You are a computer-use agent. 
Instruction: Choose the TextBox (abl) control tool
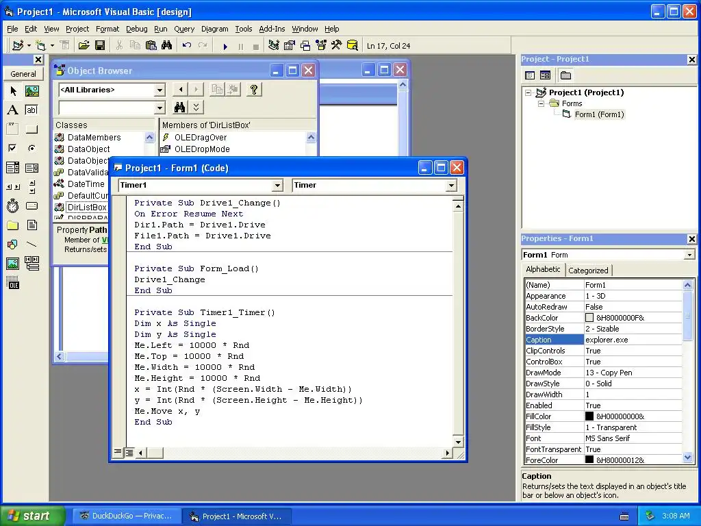click(x=31, y=110)
